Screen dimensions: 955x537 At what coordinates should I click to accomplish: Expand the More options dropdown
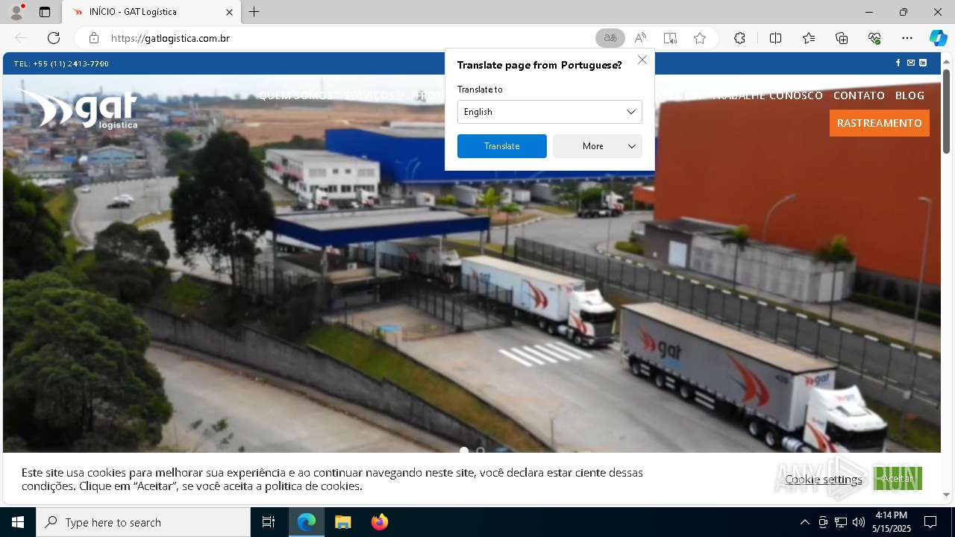click(x=597, y=146)
